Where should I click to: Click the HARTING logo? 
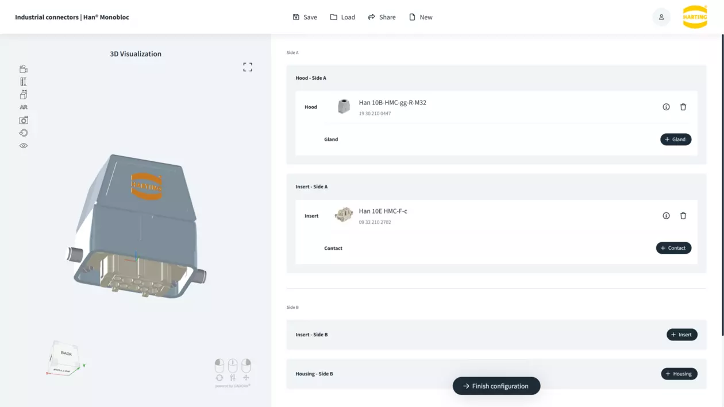pyautogui.click(x=695, y=17)
